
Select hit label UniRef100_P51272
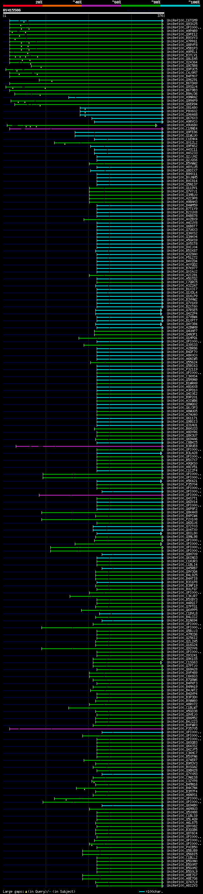coord(182,258)
